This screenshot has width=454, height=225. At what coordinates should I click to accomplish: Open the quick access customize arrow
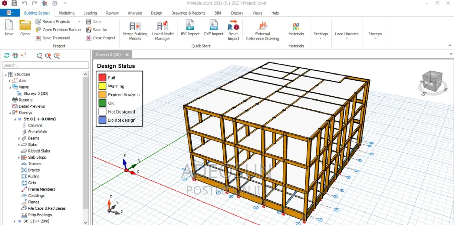pyautogui.click(x=65, y=3)
